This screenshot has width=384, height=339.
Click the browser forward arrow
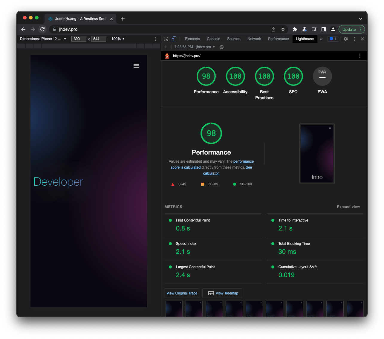pyautogui.click(x=33, y=29)
